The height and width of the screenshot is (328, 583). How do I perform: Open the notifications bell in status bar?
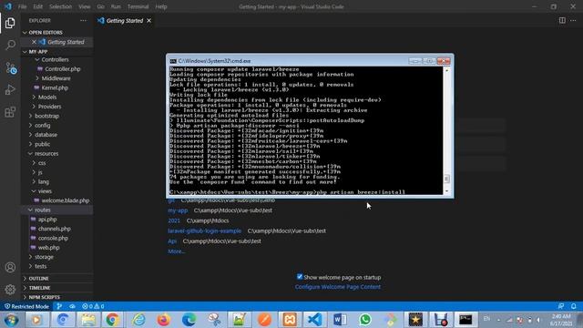pos(573,306)
